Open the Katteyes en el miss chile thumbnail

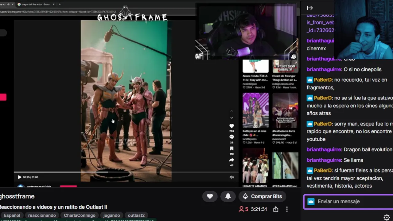tap(255, 110)
